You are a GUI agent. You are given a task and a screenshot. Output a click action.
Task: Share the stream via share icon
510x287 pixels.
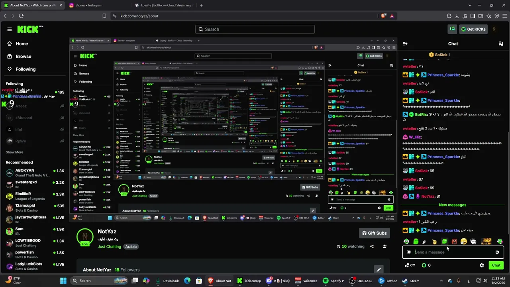372,246
